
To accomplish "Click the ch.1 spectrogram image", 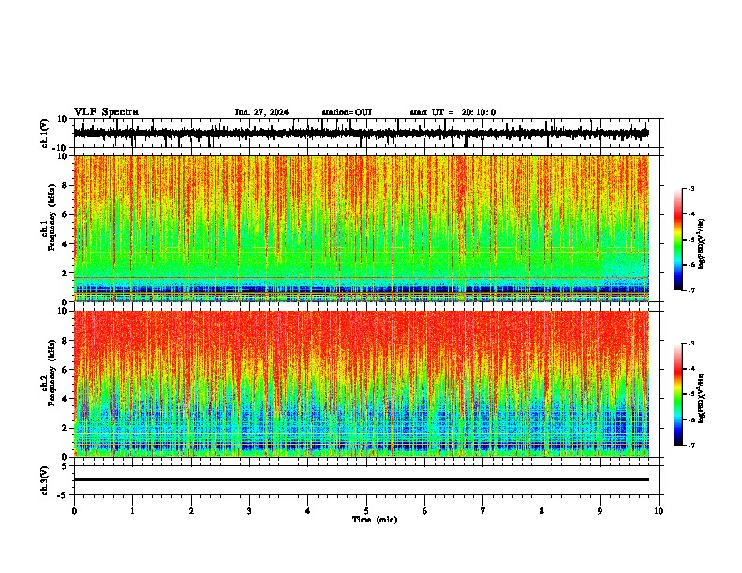I will click(362, 228).
